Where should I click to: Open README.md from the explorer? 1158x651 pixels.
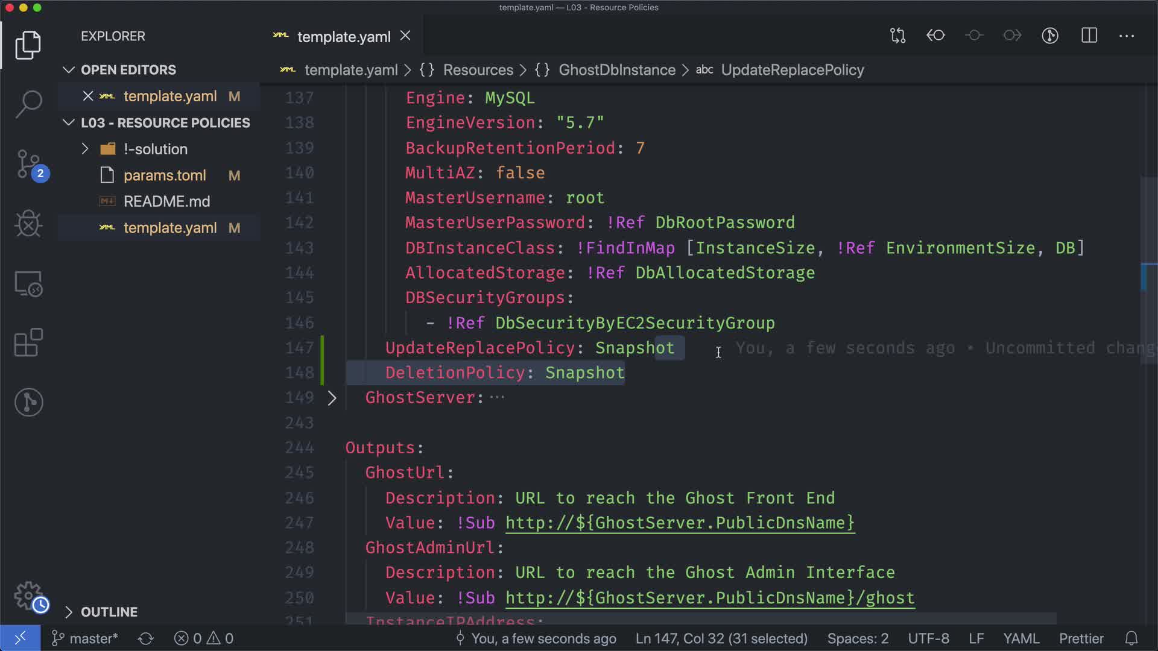166,201
